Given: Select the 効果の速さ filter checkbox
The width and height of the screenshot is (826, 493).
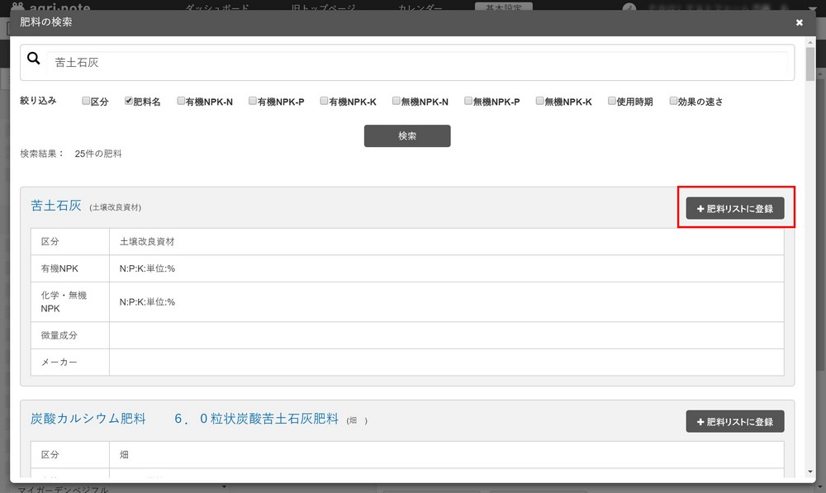Looking at the screenshot, I should [x=673, y=102].
